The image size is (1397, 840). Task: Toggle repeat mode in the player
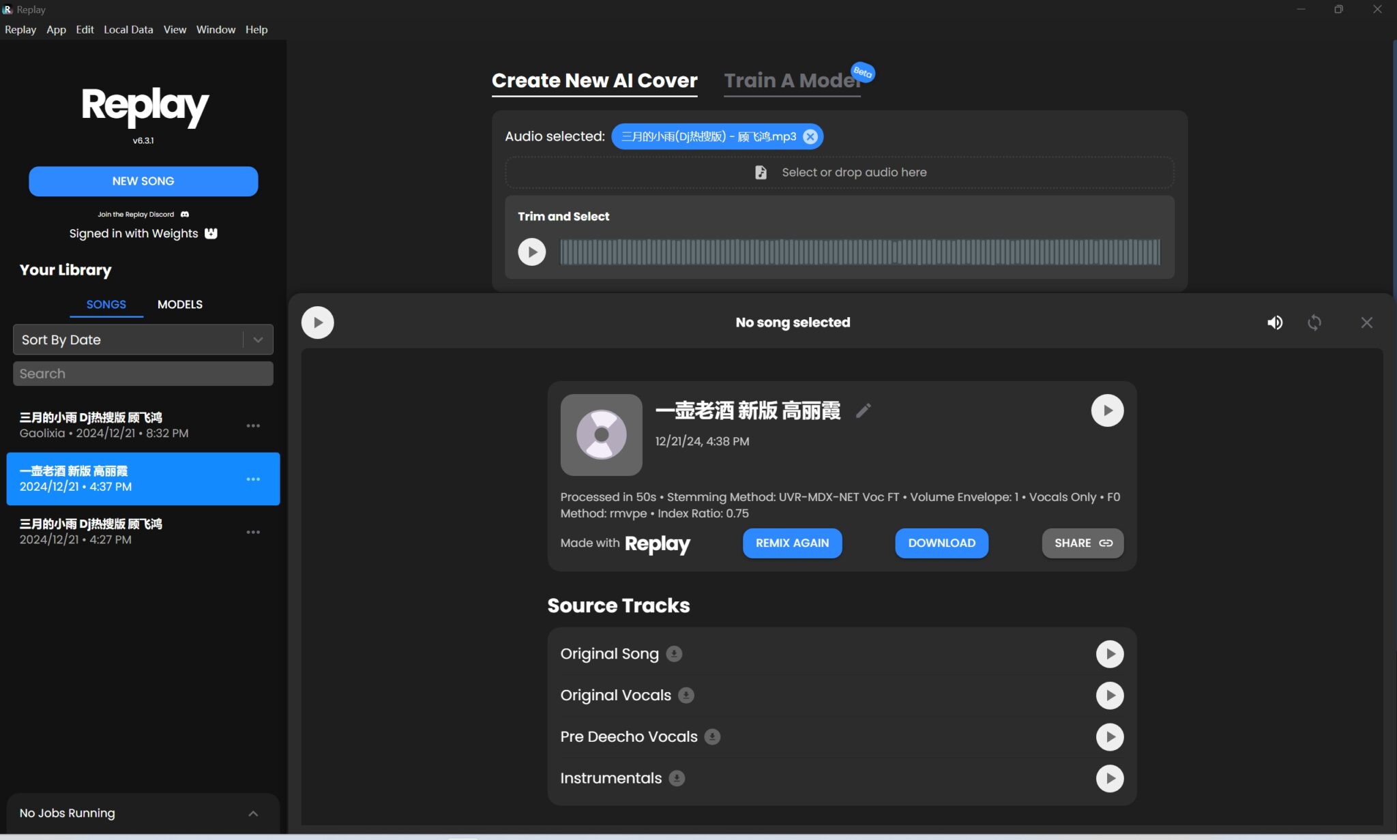pyautogui.click(x=1315, y=322)
